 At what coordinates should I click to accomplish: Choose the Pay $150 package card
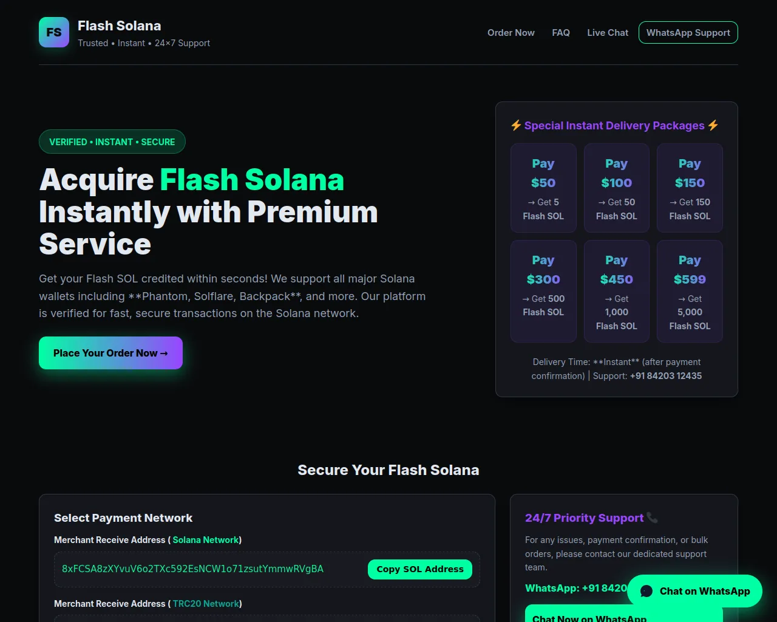point(690,188)
